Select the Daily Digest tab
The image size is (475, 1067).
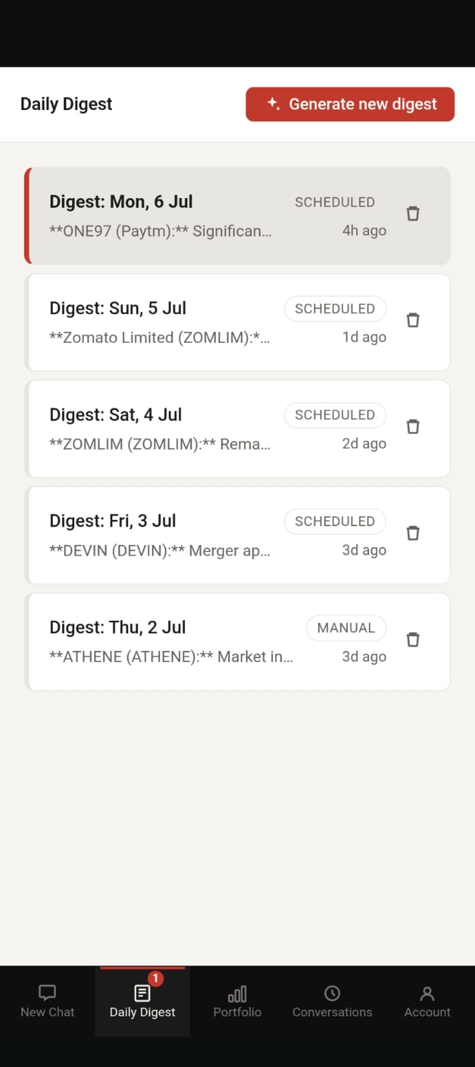click(142, 1002)
